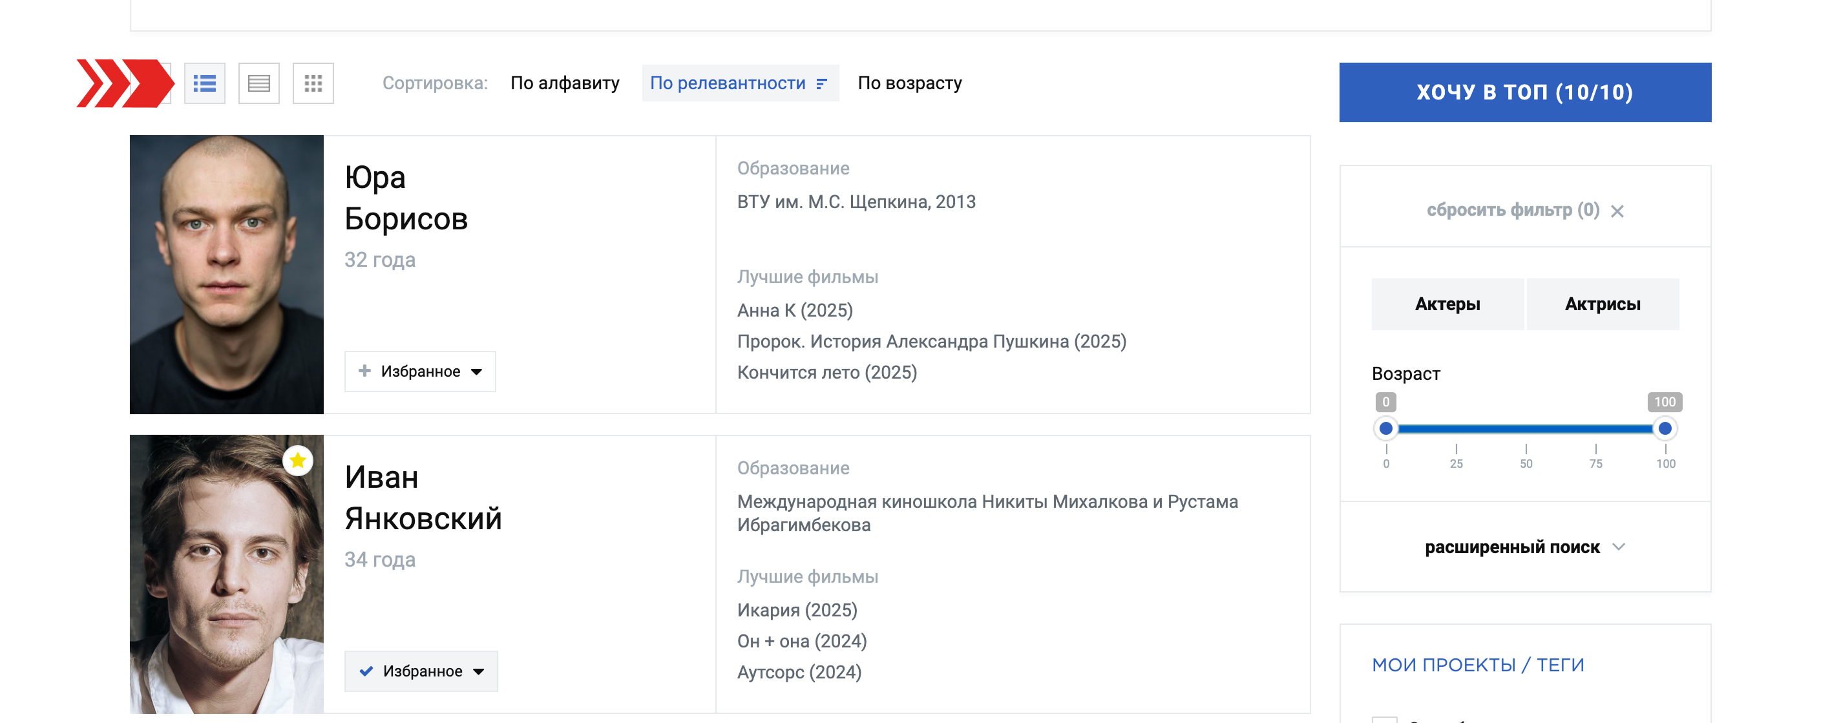Click maximum age slider handle at 100
This screenshot has width=1841, height=723.
tap(1665, 428)
